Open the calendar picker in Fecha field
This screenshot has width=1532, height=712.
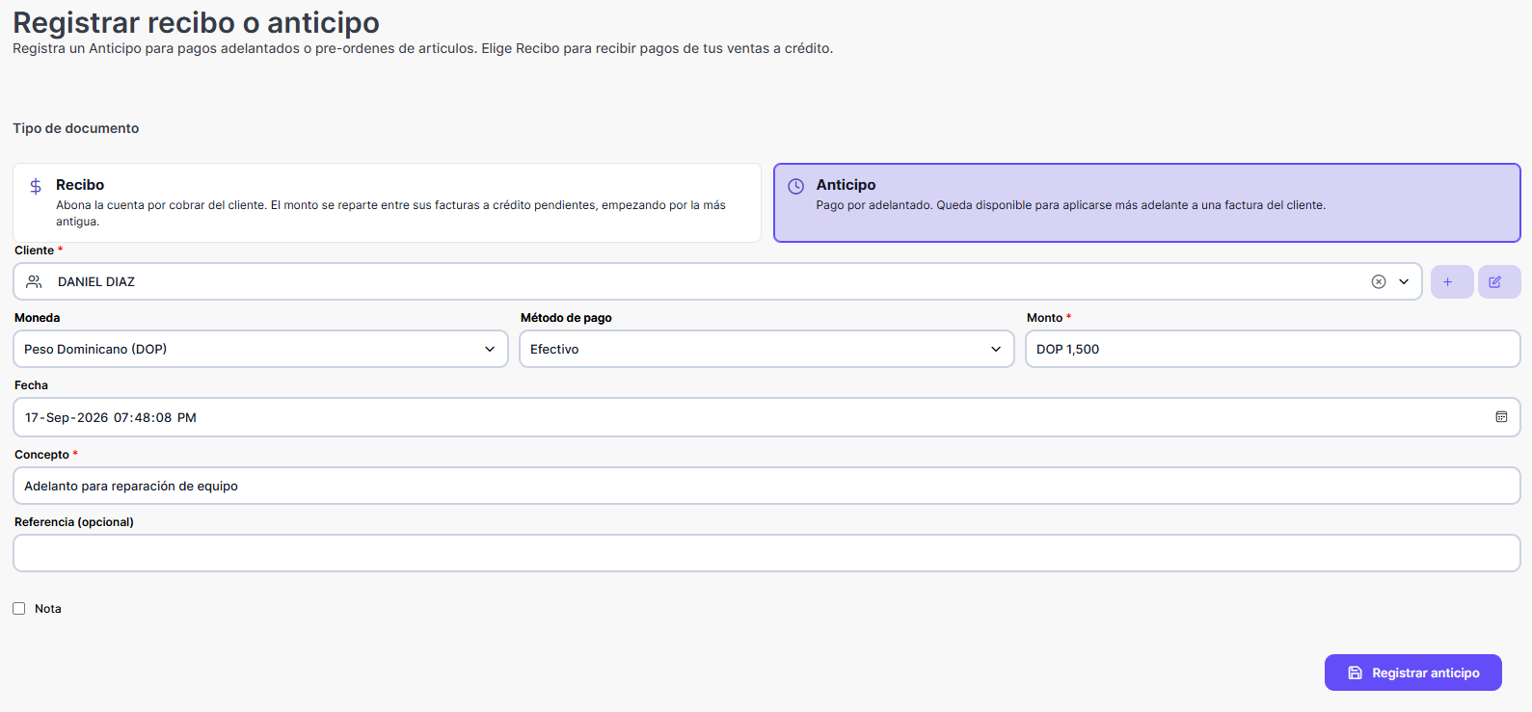1501,417
